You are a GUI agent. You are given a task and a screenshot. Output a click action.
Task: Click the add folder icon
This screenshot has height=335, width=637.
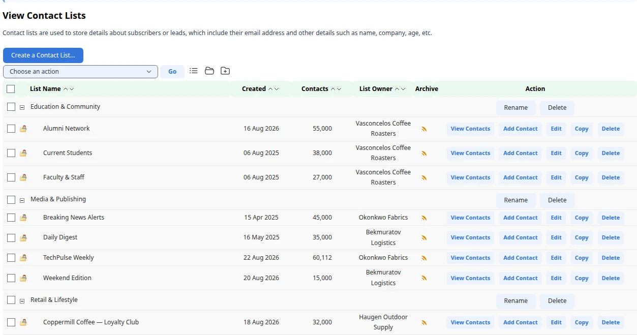pos(225,71)
